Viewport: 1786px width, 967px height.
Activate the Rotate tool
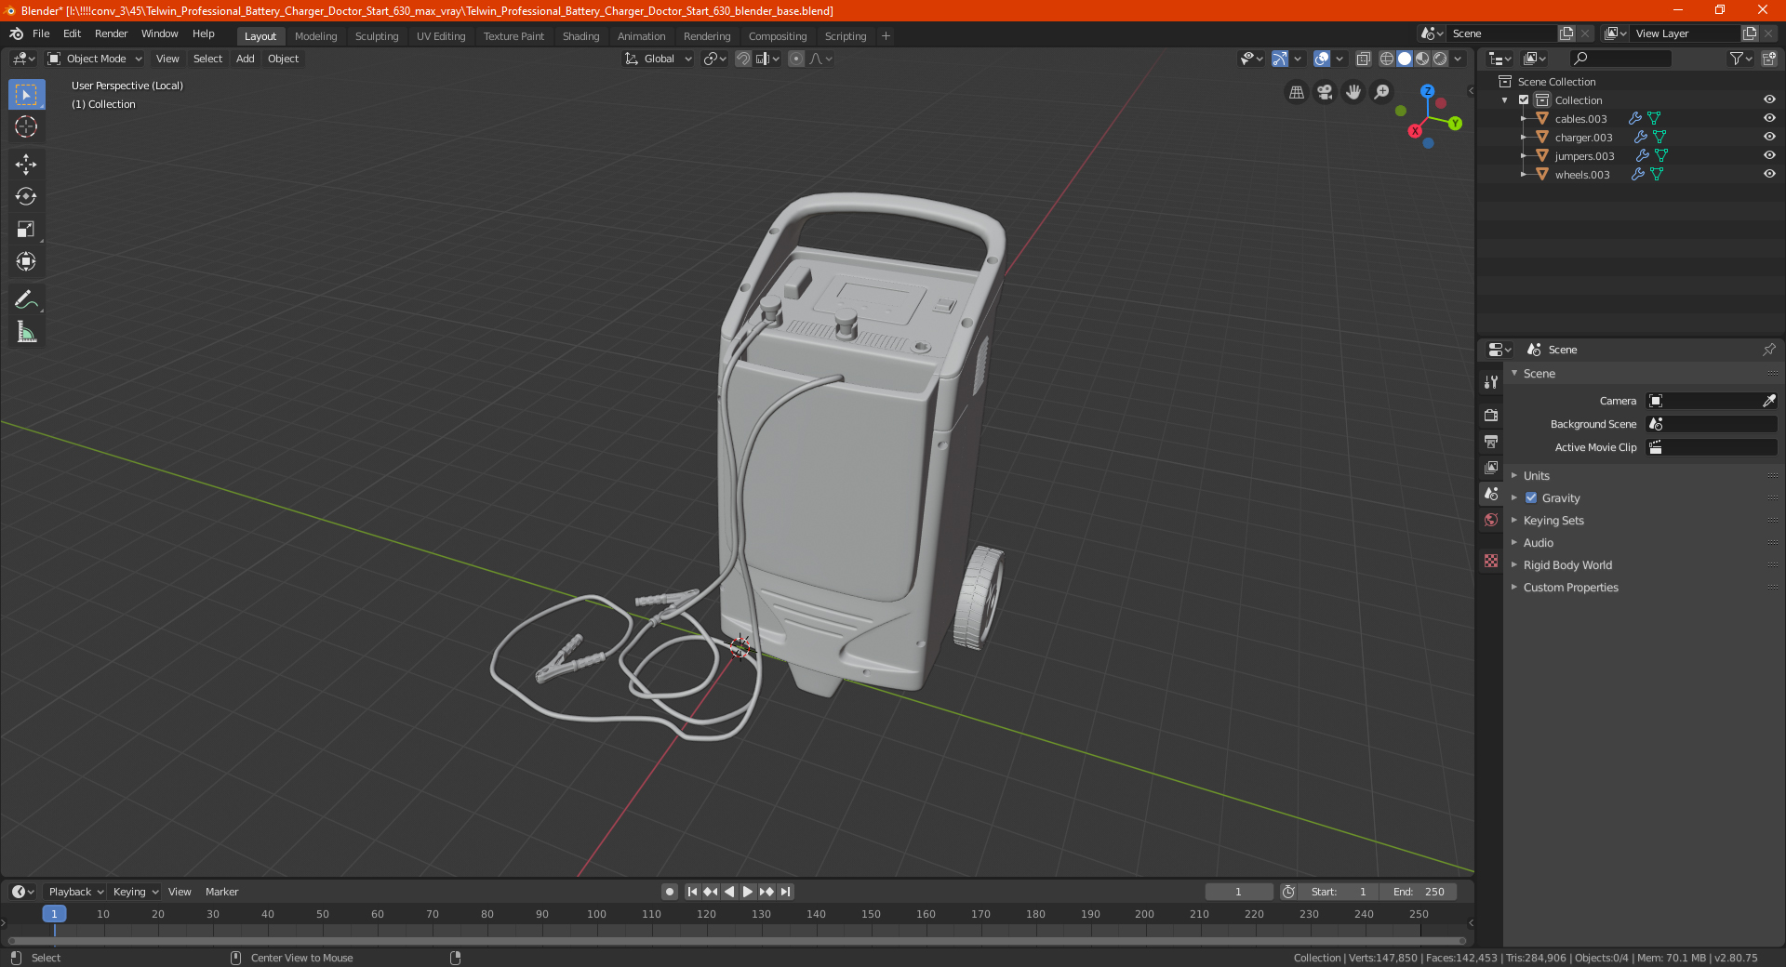coord(26,197)
